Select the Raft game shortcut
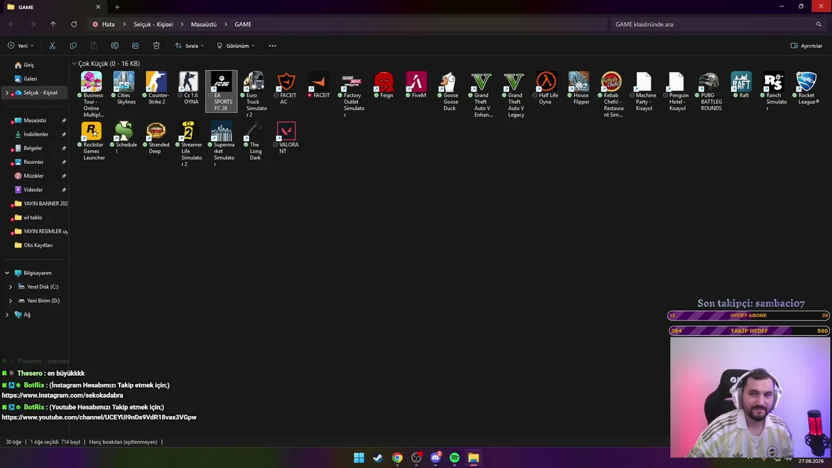The height and width of the screenshot is (468, 832). tap(742, 85)
